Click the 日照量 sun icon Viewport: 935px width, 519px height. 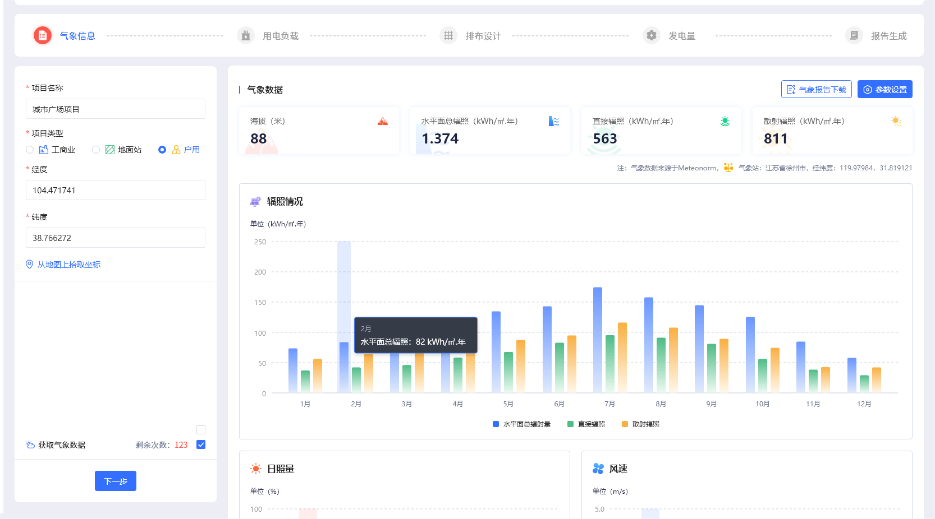point(256,469)
